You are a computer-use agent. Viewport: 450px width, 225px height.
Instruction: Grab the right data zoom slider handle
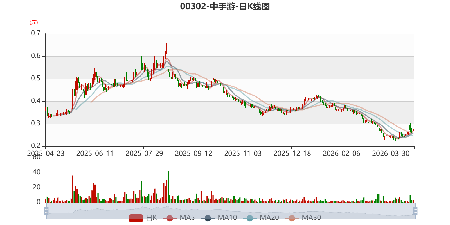point(415,211)
